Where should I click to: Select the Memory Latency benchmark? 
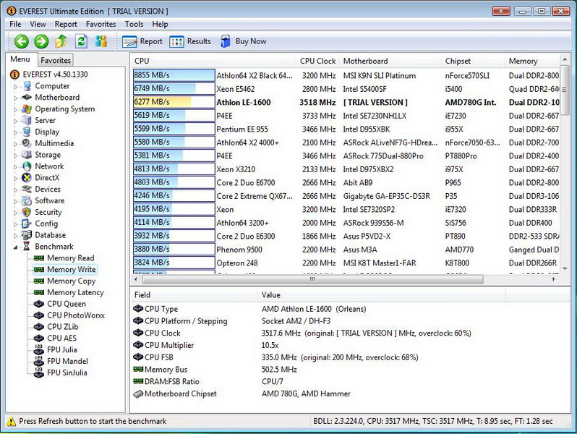click(75, 293)
